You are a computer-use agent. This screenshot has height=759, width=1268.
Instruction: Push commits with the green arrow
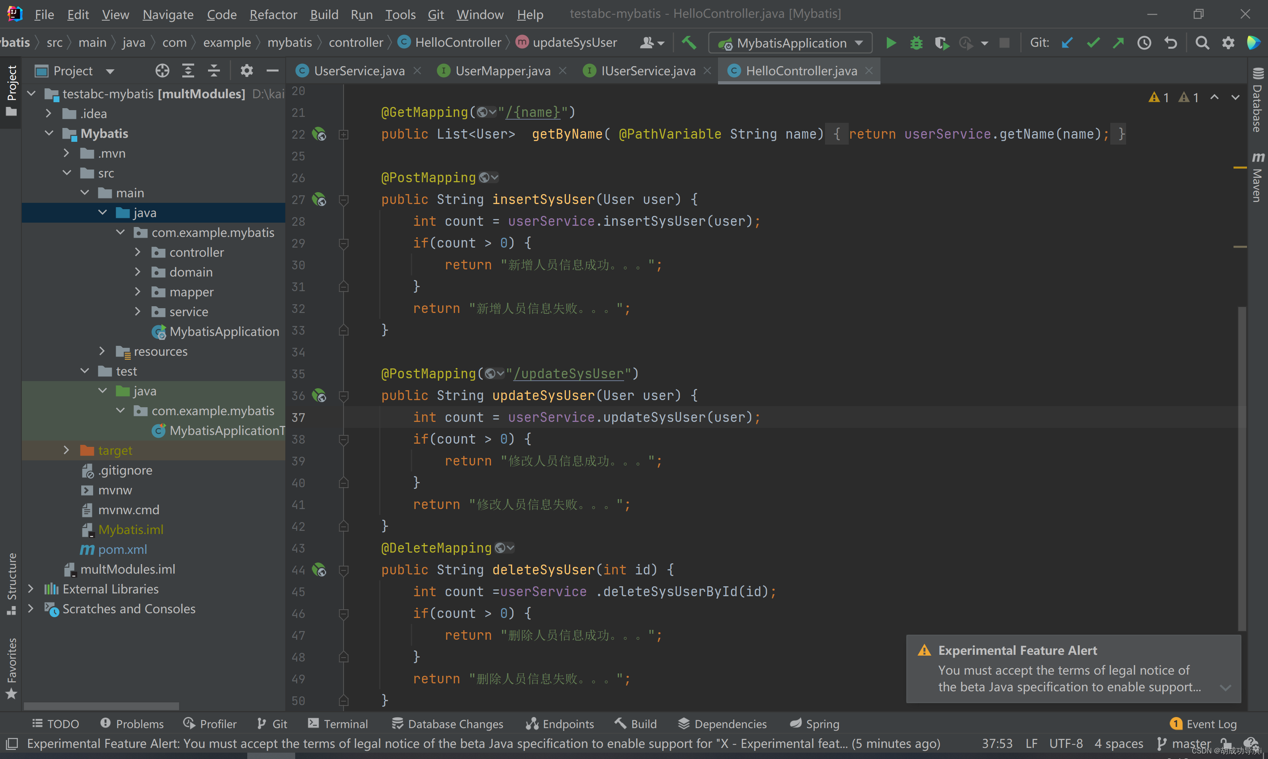pyautogui.click(x=1118, y=43)
